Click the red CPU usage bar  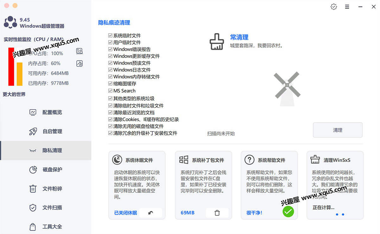pos(11,67)
